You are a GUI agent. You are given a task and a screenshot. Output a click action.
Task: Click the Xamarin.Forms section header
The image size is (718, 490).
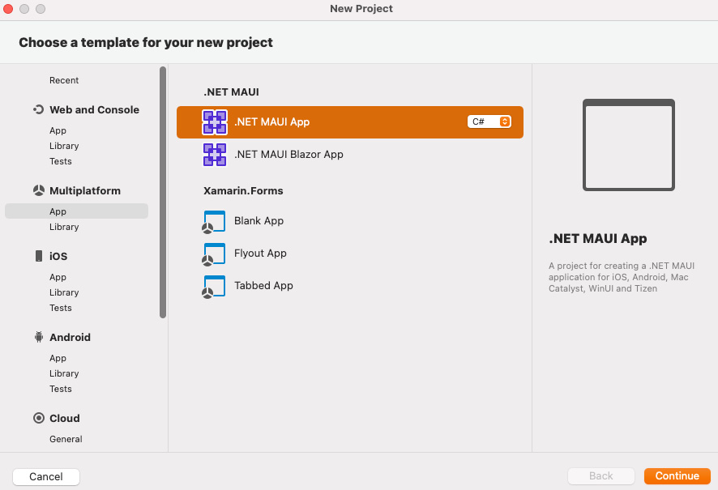click(x=243, y=191)
